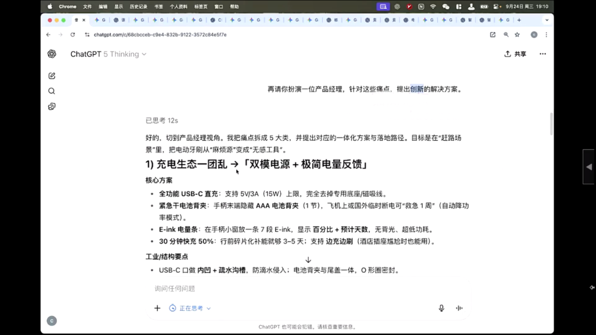Expand the 已思考 12s reasoning details

coord(162,121)
